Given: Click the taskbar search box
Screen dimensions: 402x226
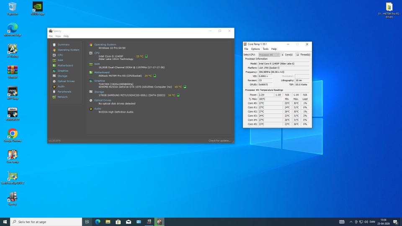Looking at the screenshot, I should (45, 222).
